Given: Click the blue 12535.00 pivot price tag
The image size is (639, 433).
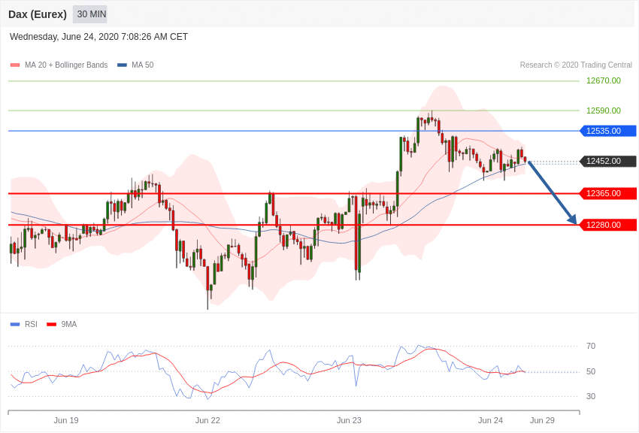Looking at the screenshot, I should tap(607, 131).
